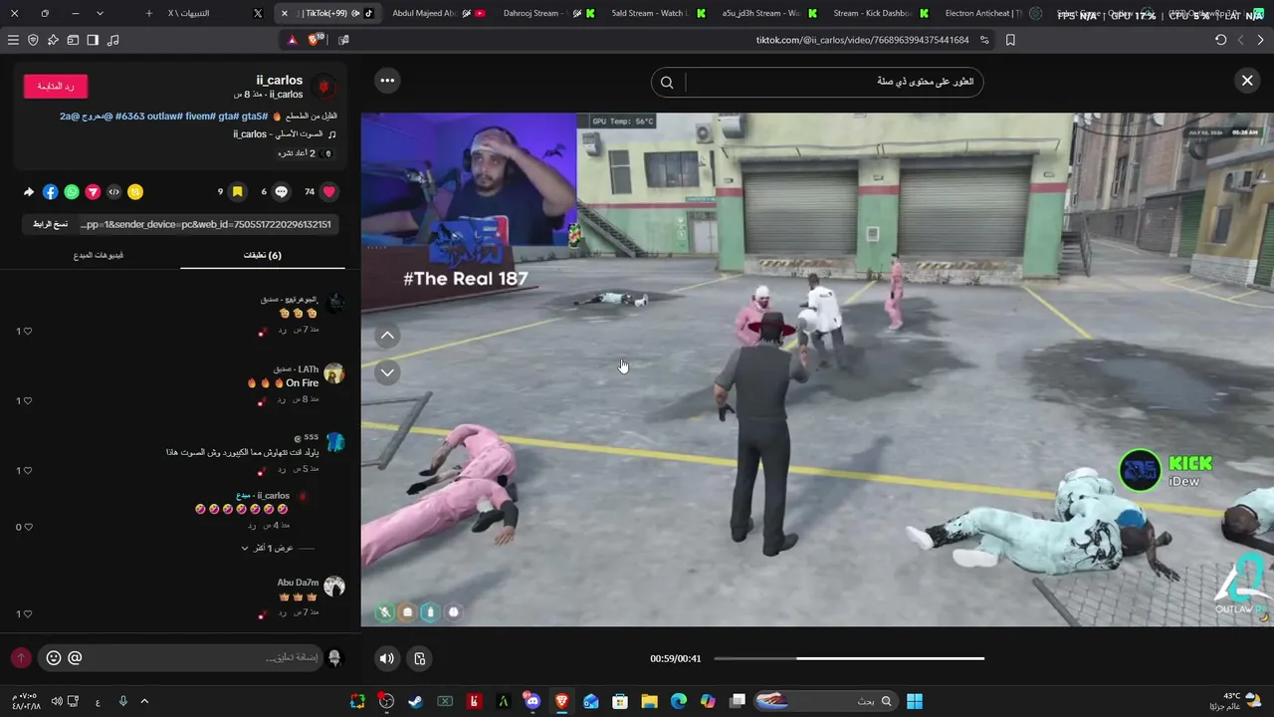Switch to the TikTok browser tab
Screen dimensions: 1274x717
[327, 13]
